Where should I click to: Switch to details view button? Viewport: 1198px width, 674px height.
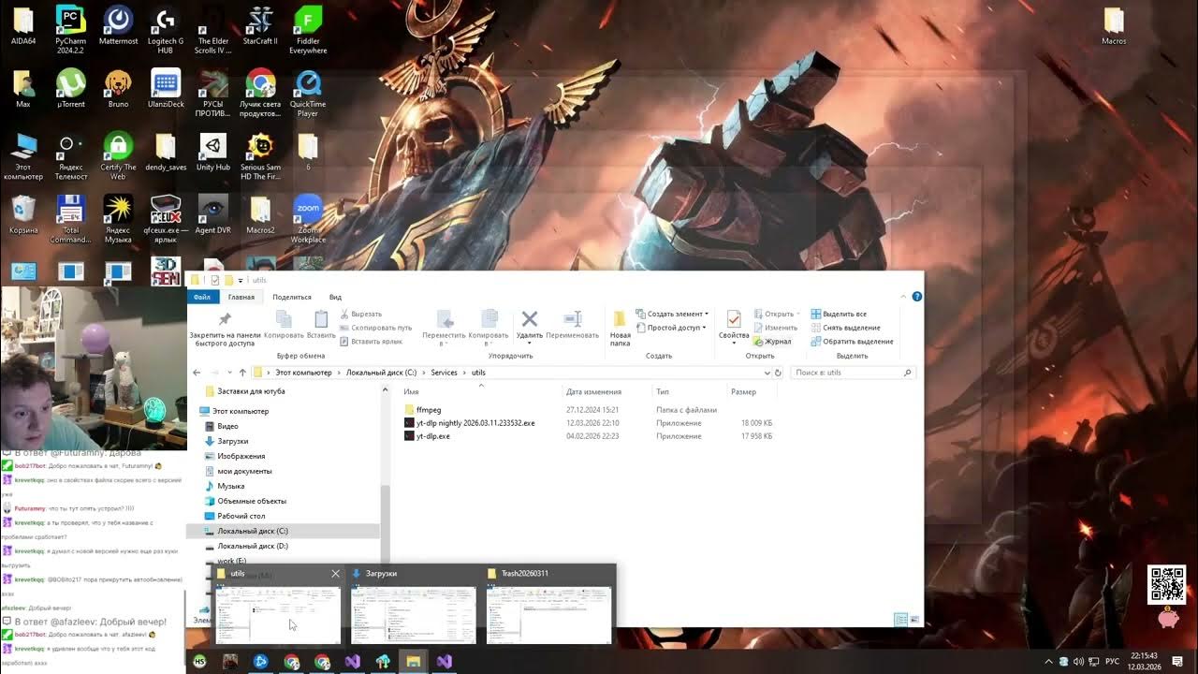900,620
